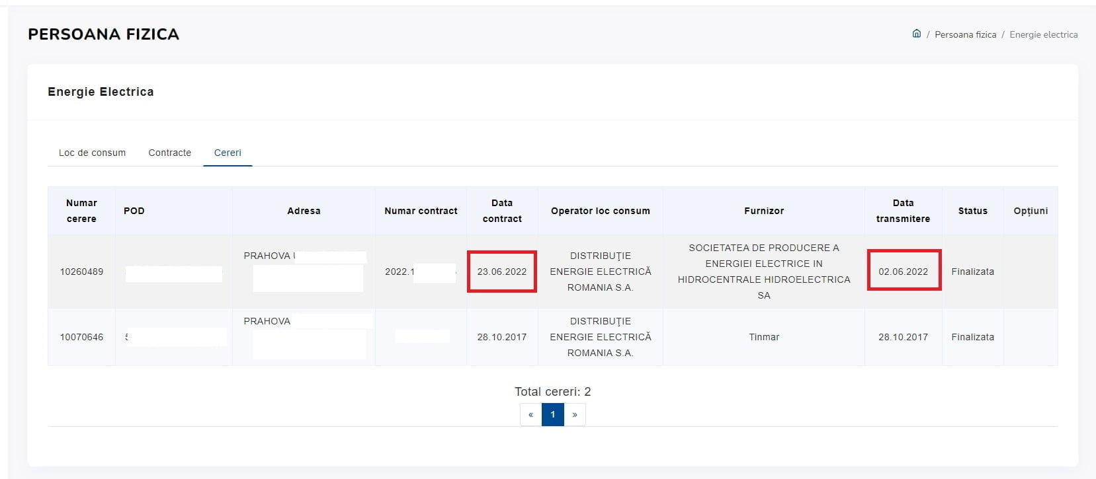Click the Opțiuni column header
Screen dimensions: 1096x479
pyautogui.click(x=1031, y=211)
